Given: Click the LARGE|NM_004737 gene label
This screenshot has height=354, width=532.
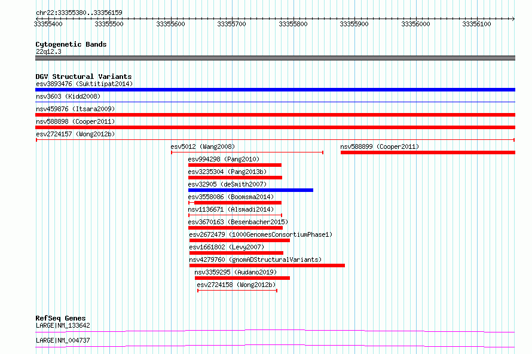Looking at the screenshot, I should [x=63, y=340].
